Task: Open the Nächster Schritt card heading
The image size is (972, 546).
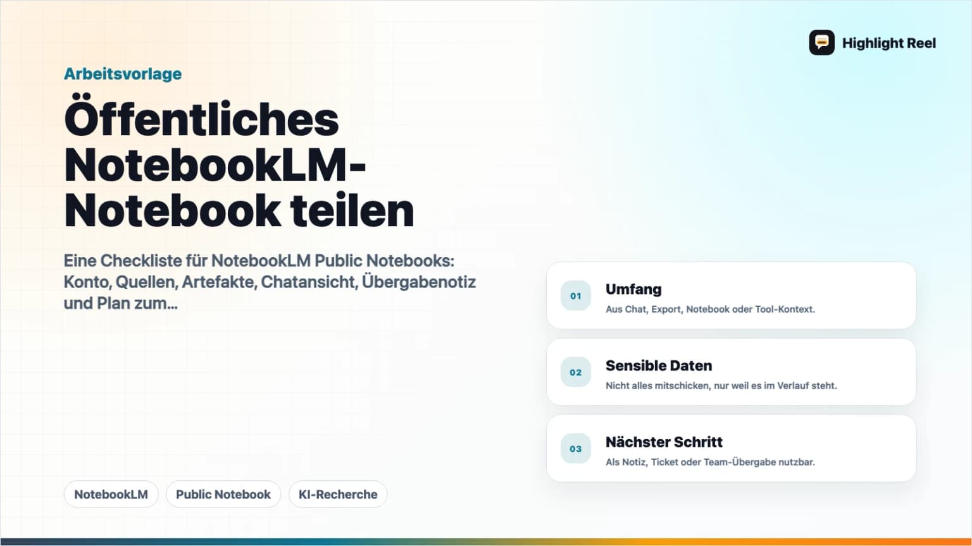Action: 664,442
